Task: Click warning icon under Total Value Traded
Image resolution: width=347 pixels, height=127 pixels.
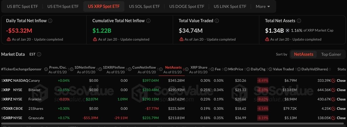Action: pos(181,39)
